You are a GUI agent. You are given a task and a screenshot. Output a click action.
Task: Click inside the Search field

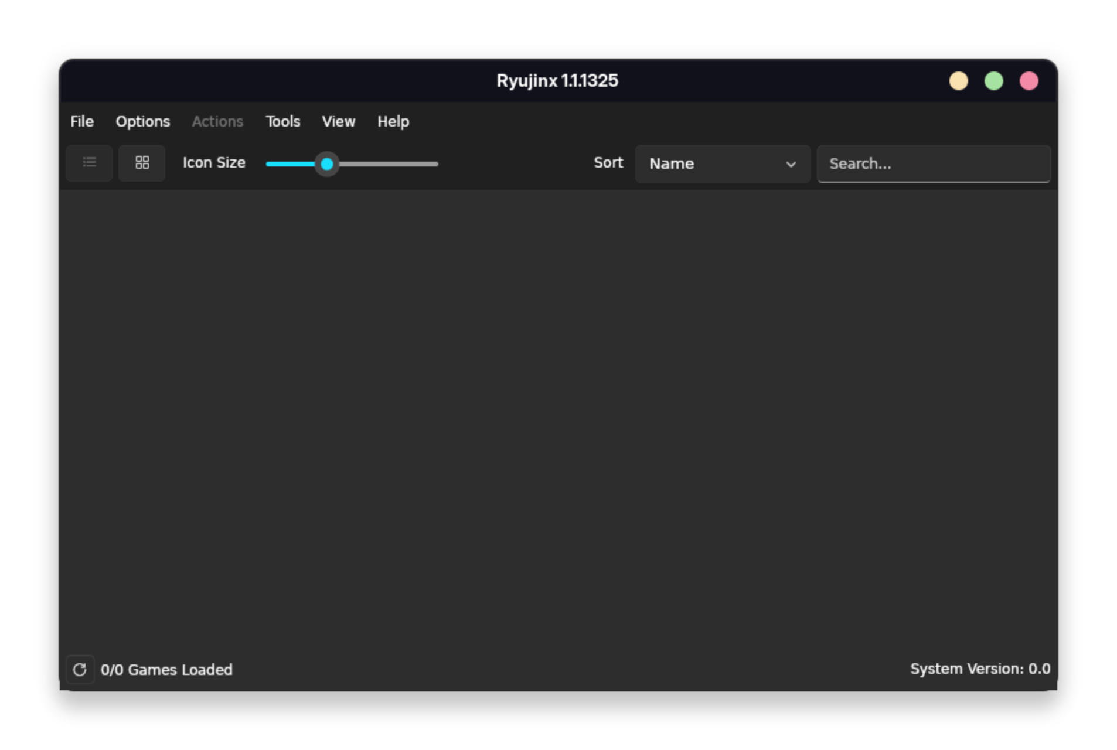point(933,163)
